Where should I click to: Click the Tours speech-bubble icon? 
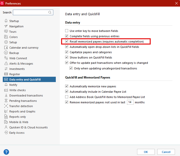pos(6,31)
